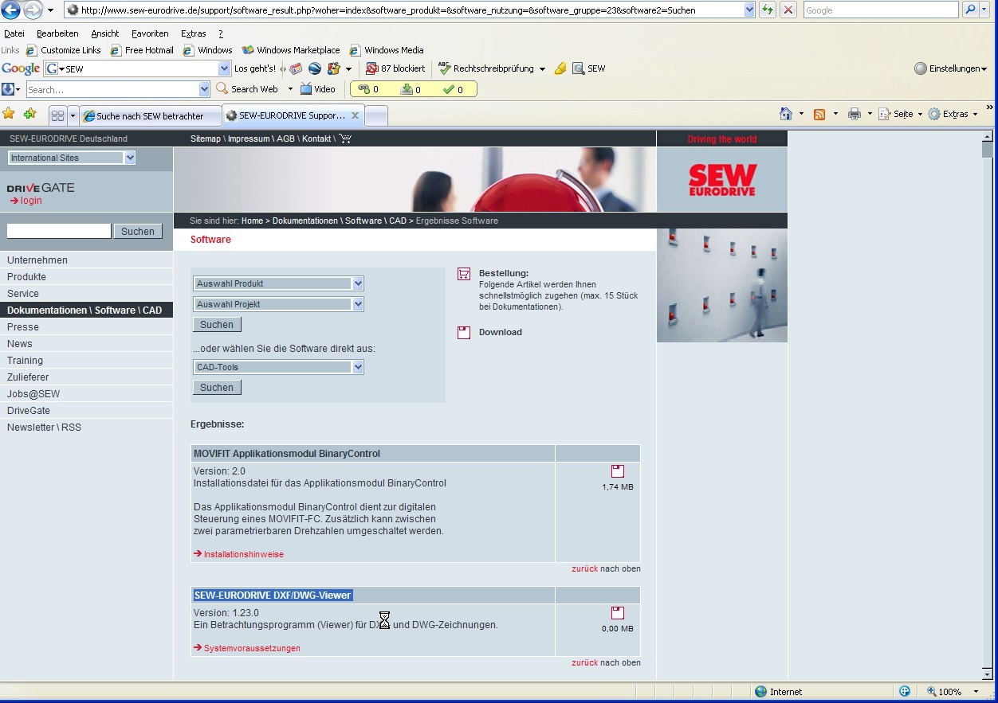
Task: Open the zoom level 100% dropdown
Action: 977,692
